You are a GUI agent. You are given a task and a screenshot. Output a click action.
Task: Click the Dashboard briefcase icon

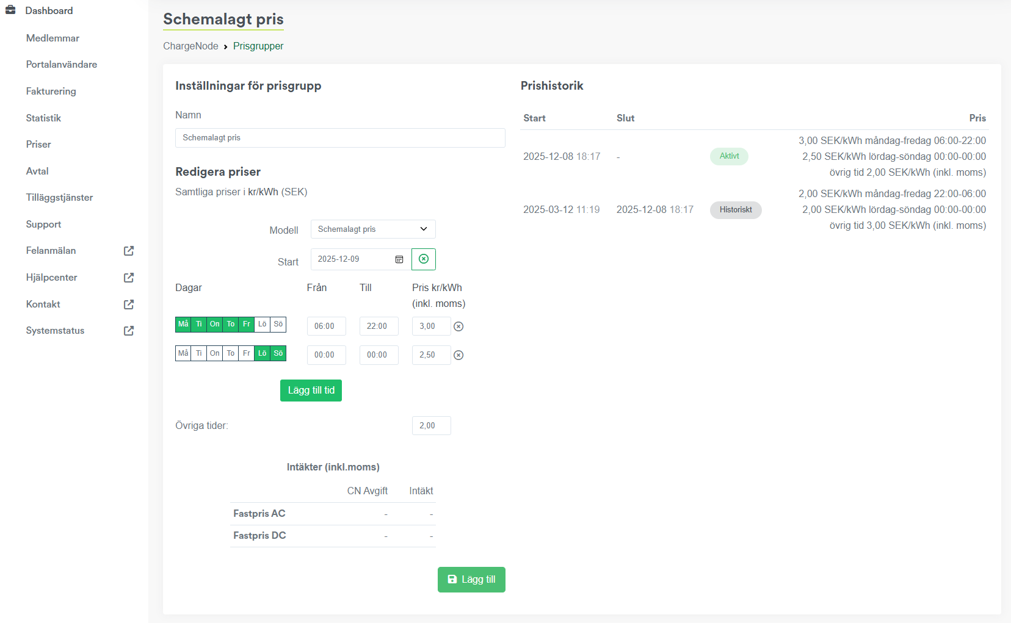[x=10, y=10]
